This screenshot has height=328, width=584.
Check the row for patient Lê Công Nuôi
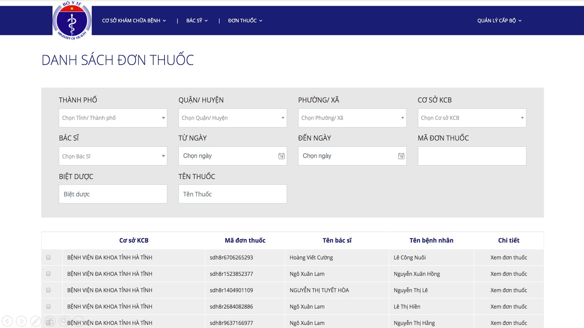(48, 257)
